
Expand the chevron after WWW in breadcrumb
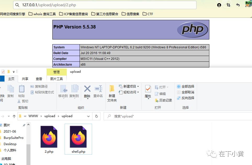pos(41,116)
